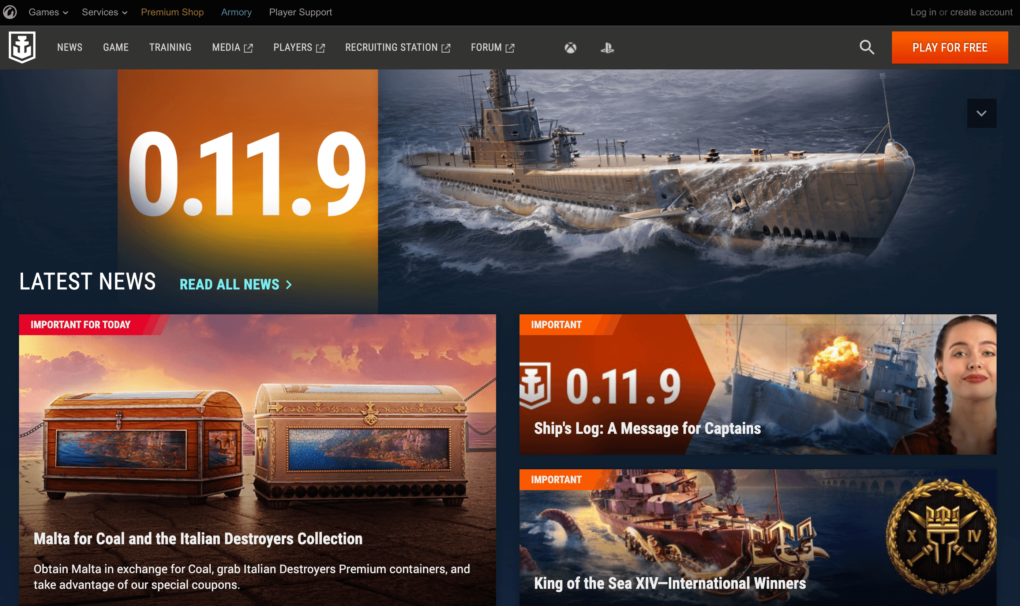Click the external link icon beside Players

pyautogui.click(x=320, y=48)
